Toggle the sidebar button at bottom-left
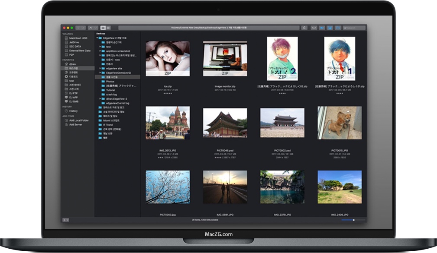The height and width of the screenshot is (253, 437). click(65, 220)
